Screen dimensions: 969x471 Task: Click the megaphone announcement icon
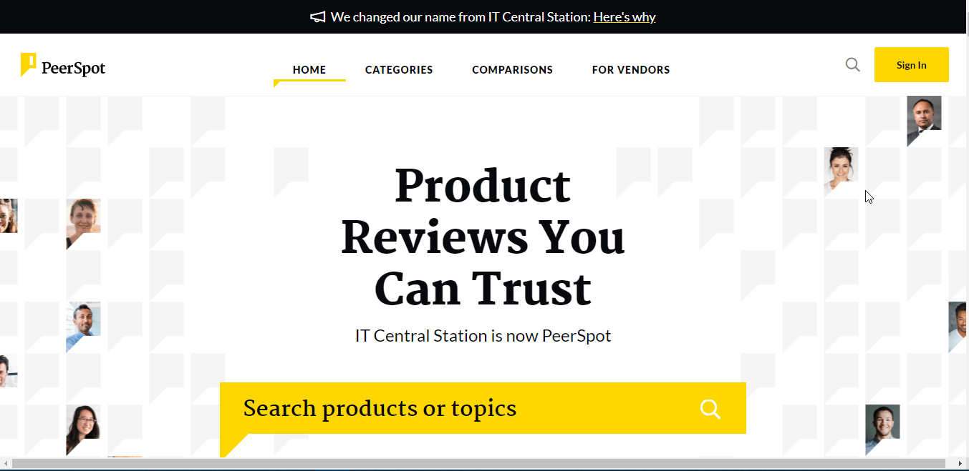pos(318,17)
